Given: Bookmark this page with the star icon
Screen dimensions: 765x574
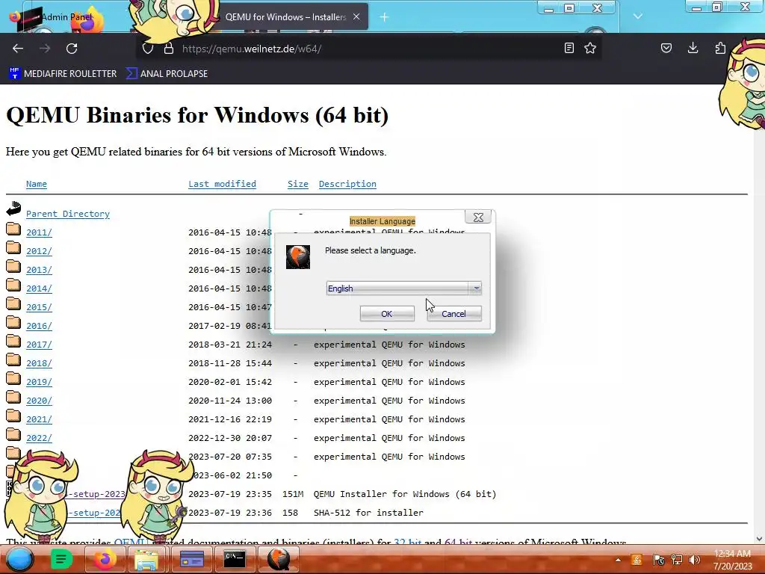Looking at the screenshot, I should [590, 48].
